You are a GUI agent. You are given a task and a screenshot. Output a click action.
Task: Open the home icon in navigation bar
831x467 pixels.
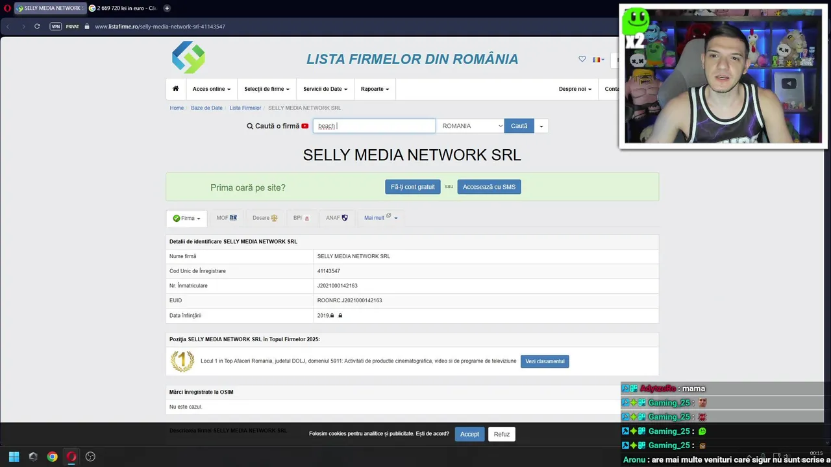click(x=175, y=89)
